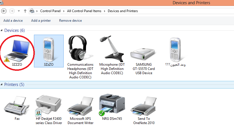Click the Up arrow navigation button

(x=25, y=11)
